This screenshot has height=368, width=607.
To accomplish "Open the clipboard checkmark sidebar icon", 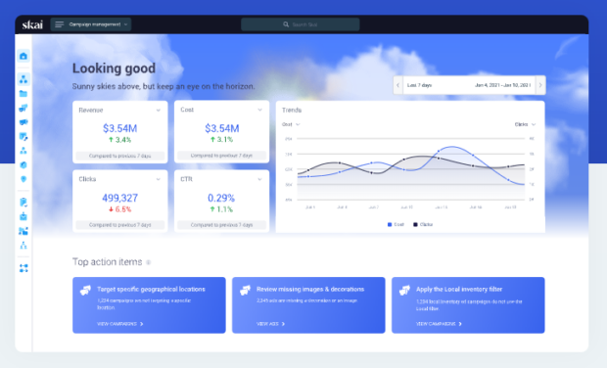I will point(23,202).
